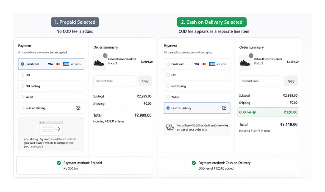Click 'You will pay ₹120.00' notice text
The width and height of the screenshot is (325, 192).
[x=202, y=128]
